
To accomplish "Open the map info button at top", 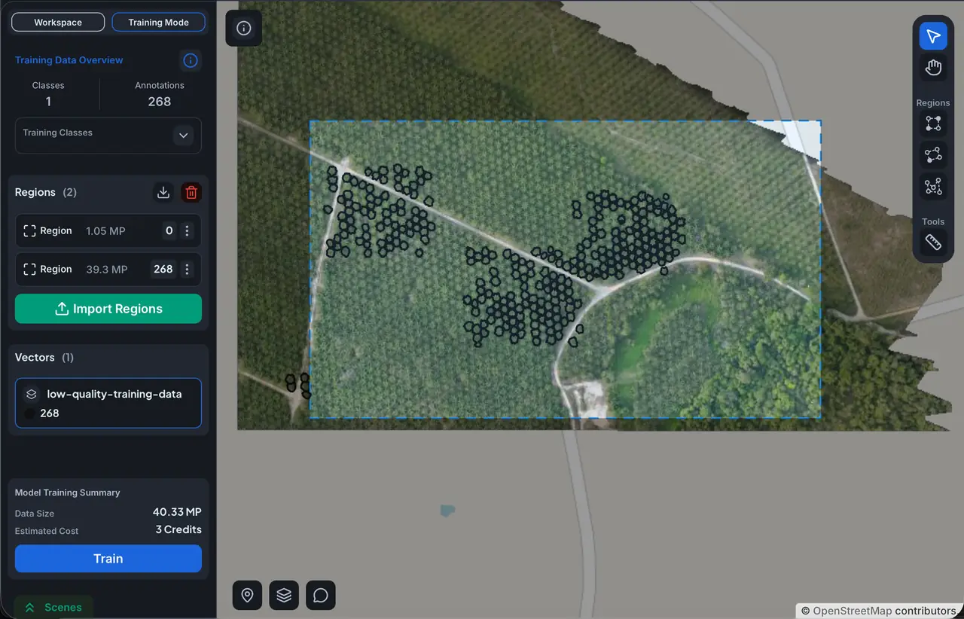I will [x=244, y=29].
